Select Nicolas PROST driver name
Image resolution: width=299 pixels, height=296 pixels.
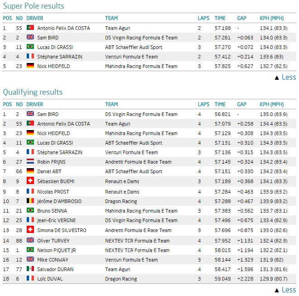pos(53,192)
